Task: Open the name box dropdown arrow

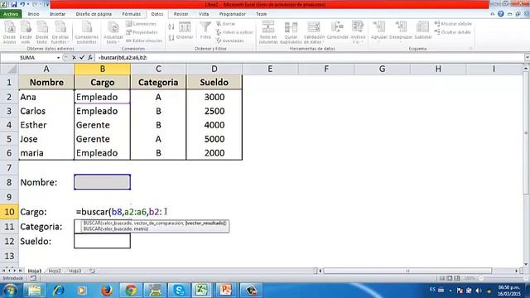Action: (59, 58)
